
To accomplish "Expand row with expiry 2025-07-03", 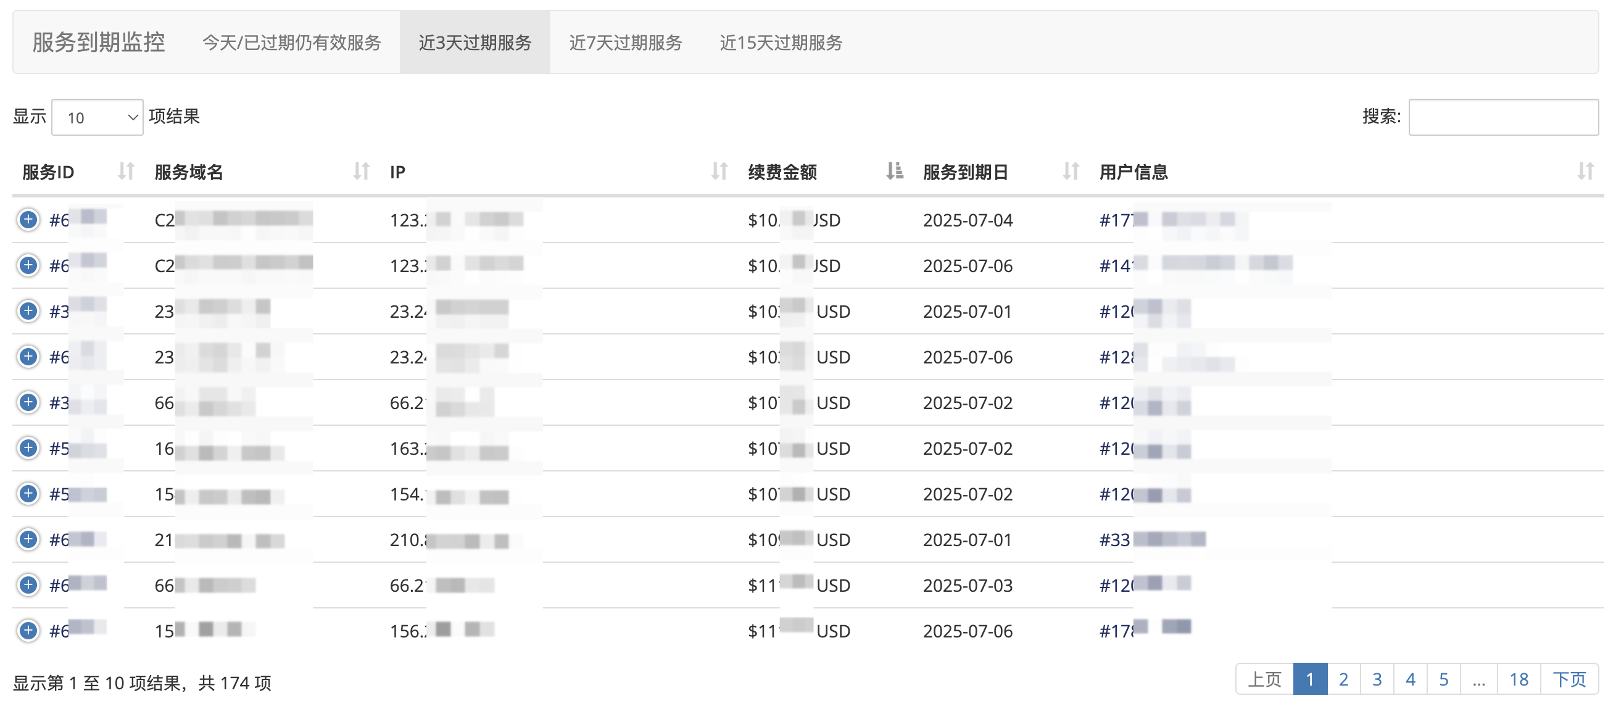I will click(x=28, y=585).
